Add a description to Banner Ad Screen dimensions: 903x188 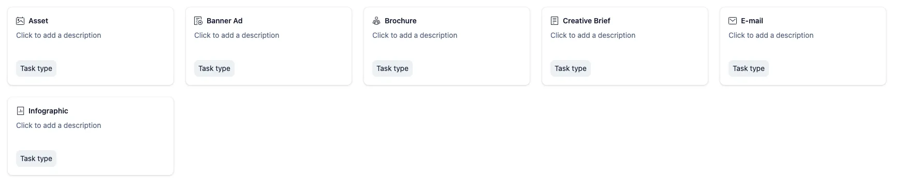pyautogui.click(x=237, y=35)
